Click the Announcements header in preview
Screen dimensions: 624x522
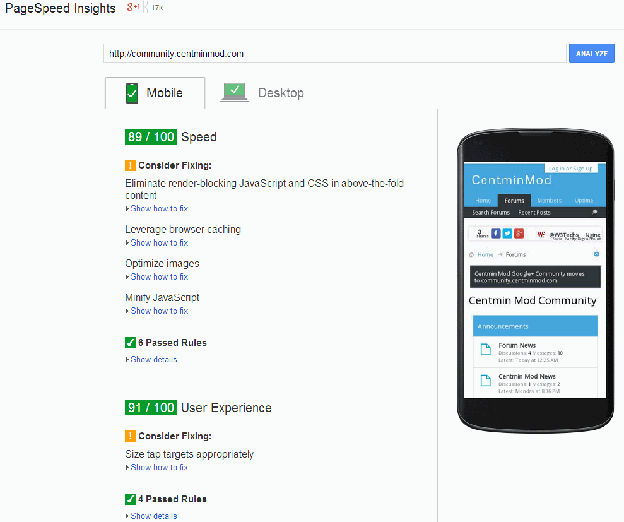pos(535,326)
